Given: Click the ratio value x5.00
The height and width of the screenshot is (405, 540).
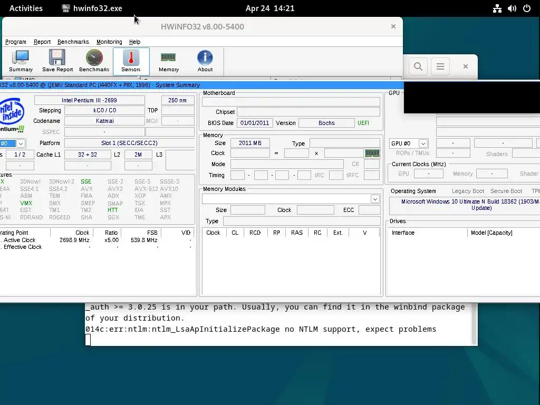Looking at the screenshot, I should [x=112, y=240].
